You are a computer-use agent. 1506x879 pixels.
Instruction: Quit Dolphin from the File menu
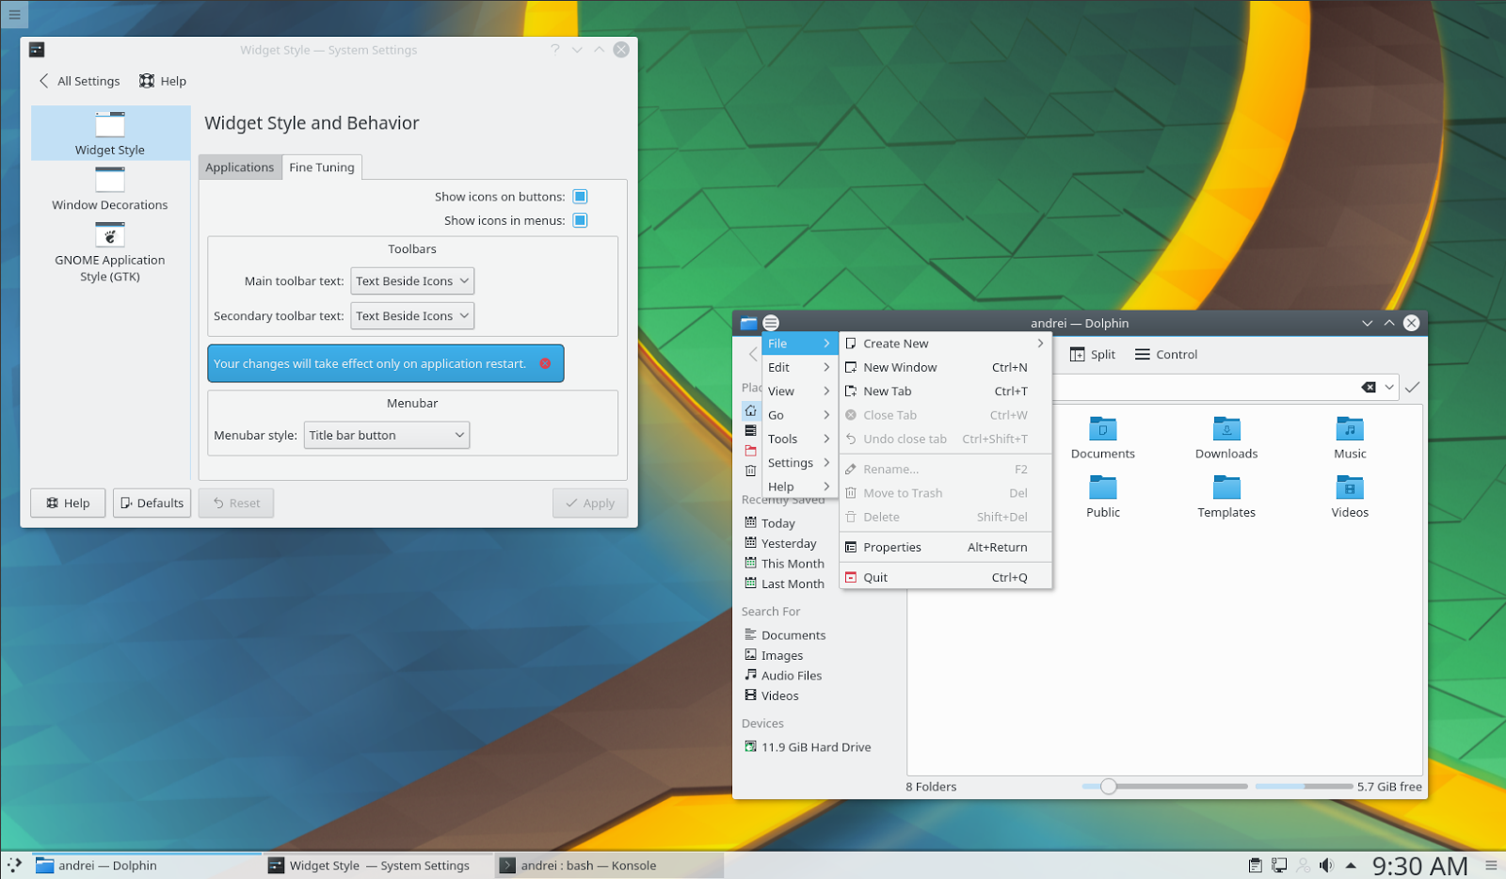pos(946,577)
